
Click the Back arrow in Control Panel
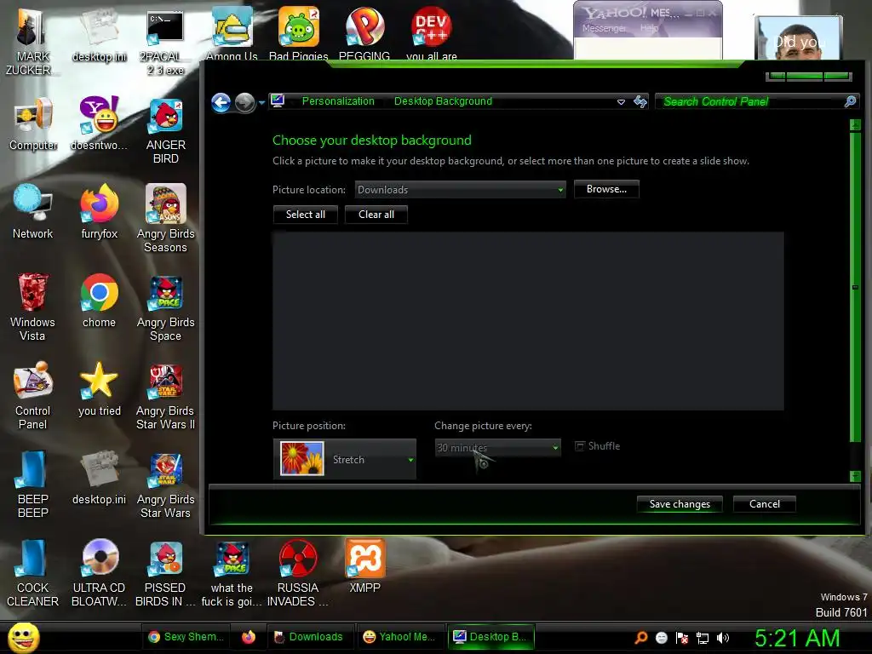[221, 102]
